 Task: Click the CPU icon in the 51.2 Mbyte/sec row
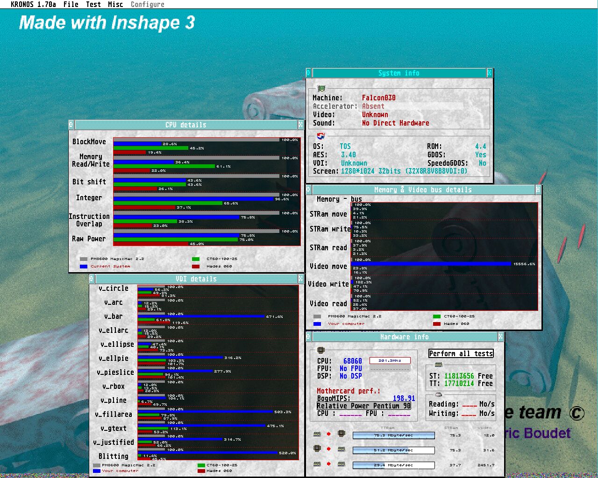click(317, 449)
